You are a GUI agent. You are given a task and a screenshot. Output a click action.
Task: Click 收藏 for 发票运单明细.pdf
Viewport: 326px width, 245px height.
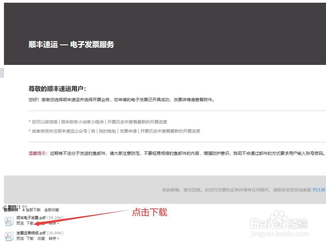coord(41,238)
